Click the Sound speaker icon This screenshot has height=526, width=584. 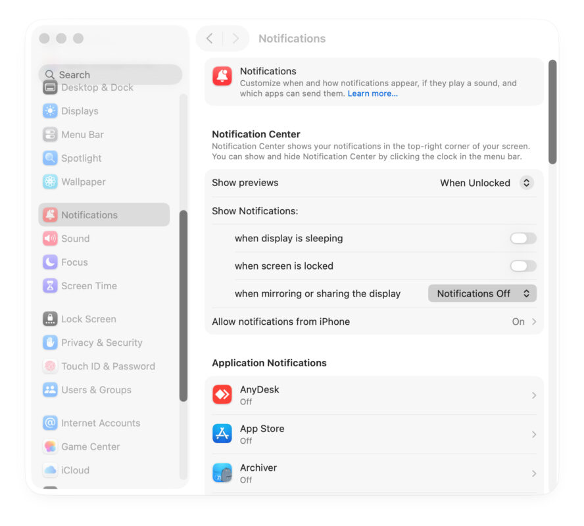(x=50, y=239)
